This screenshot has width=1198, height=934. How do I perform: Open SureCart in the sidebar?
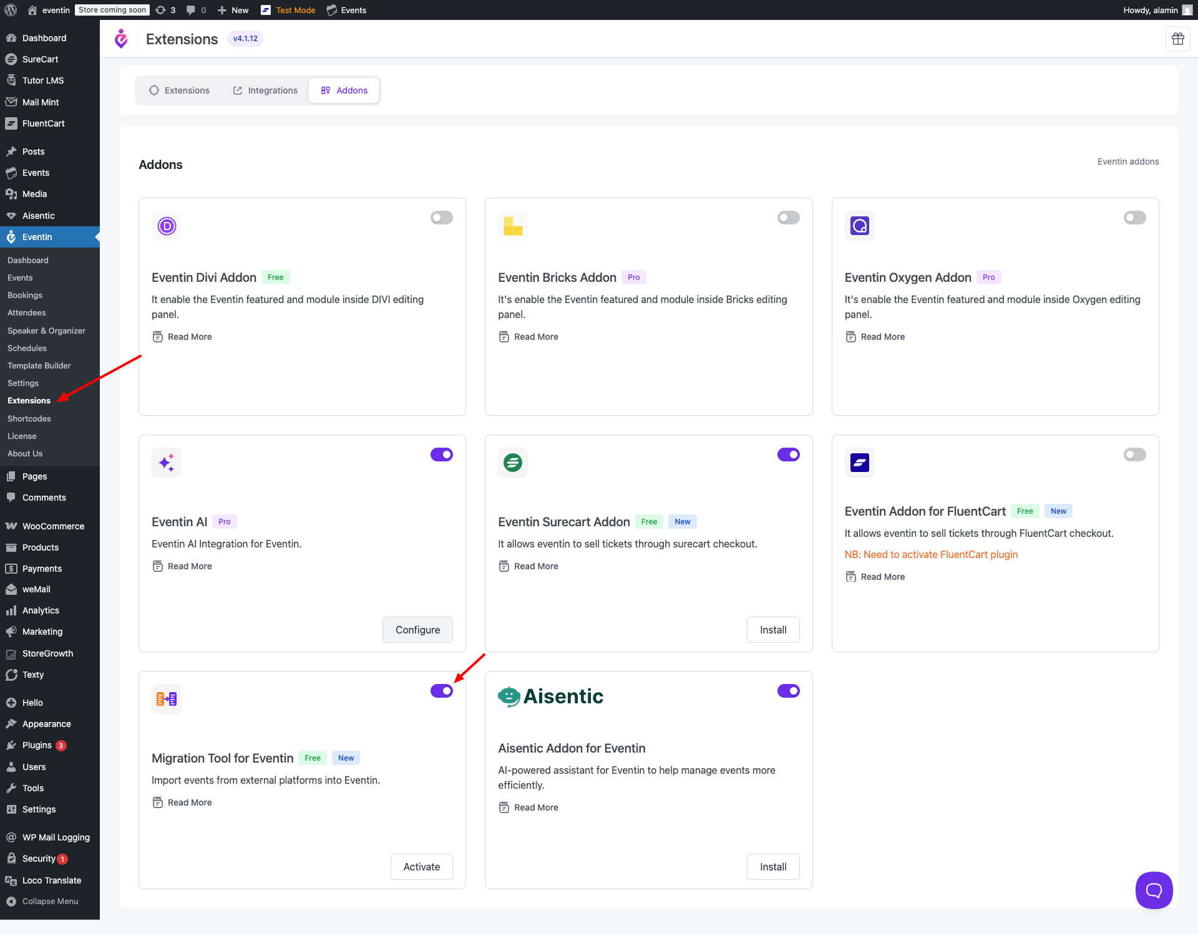coord(50,59)
